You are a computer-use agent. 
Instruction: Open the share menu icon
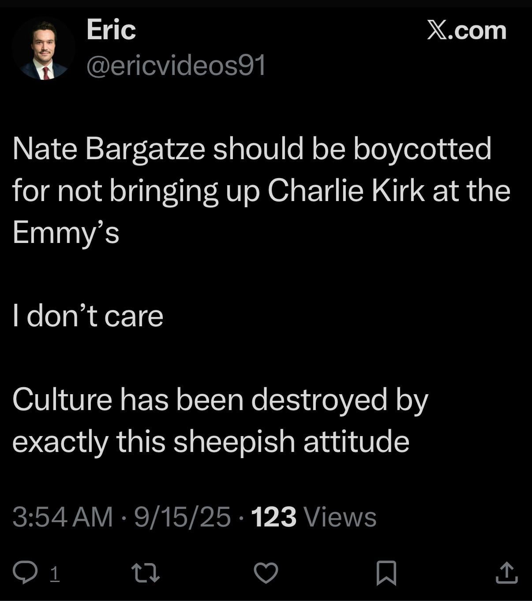(x=507, y=573)
